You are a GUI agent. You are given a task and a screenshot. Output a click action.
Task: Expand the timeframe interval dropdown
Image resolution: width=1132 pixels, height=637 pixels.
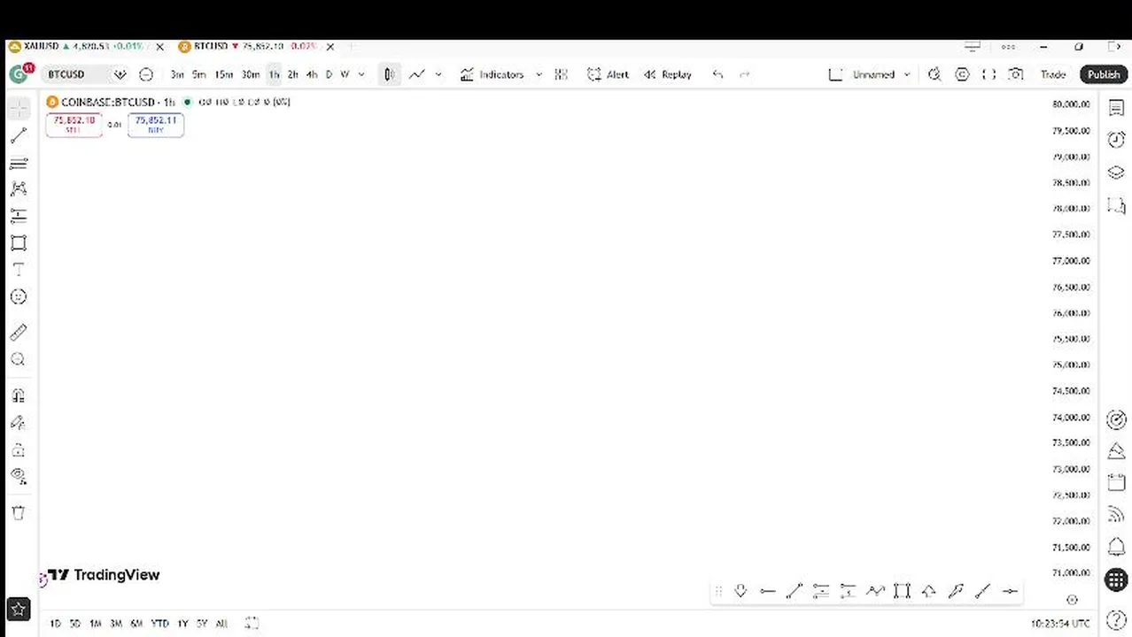click(361, 74)
